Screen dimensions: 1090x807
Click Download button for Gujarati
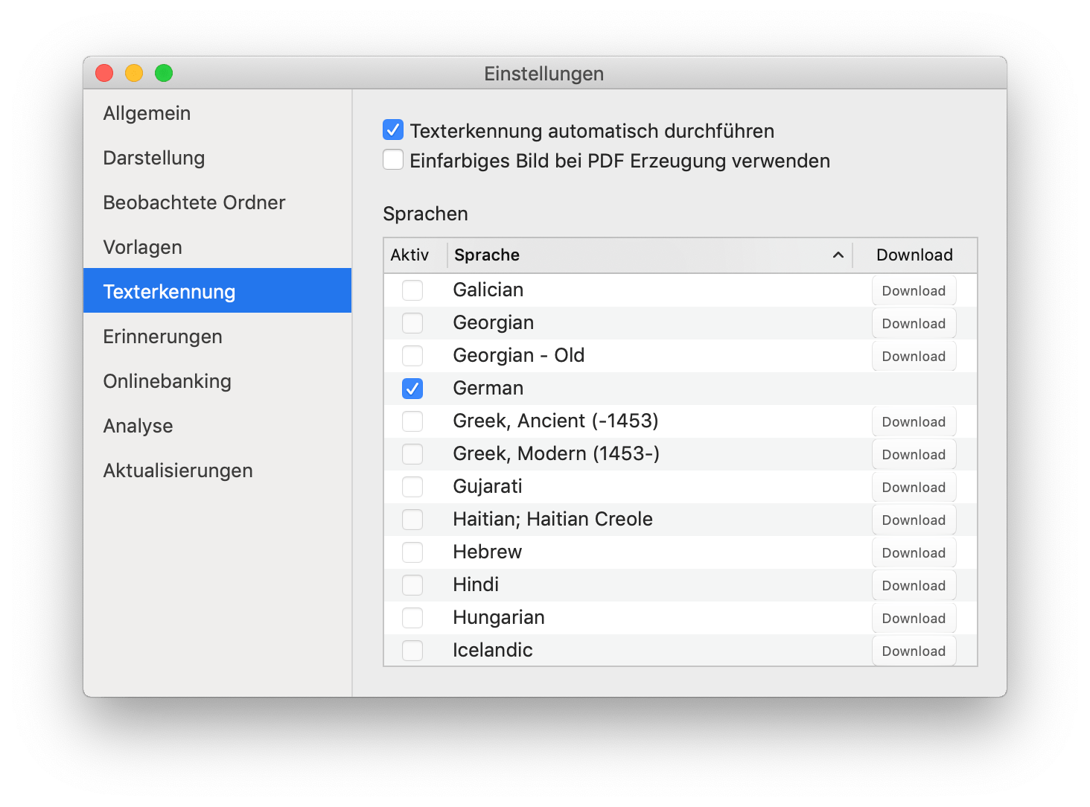pyautogui.click(x=914, y=488)
